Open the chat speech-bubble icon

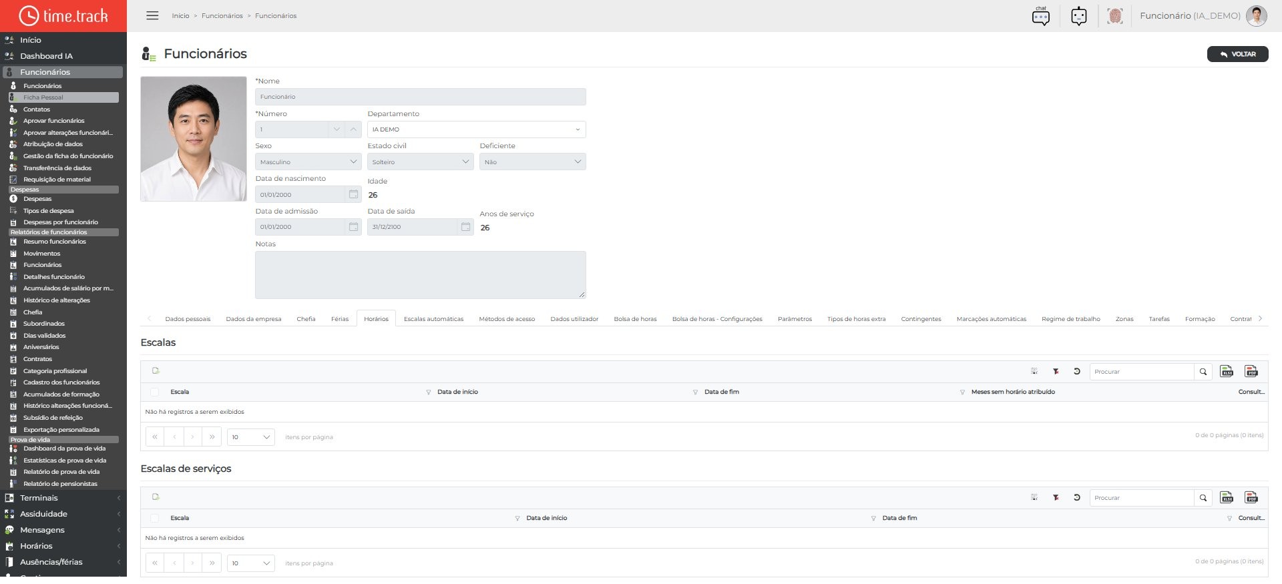pos(1040,16)
